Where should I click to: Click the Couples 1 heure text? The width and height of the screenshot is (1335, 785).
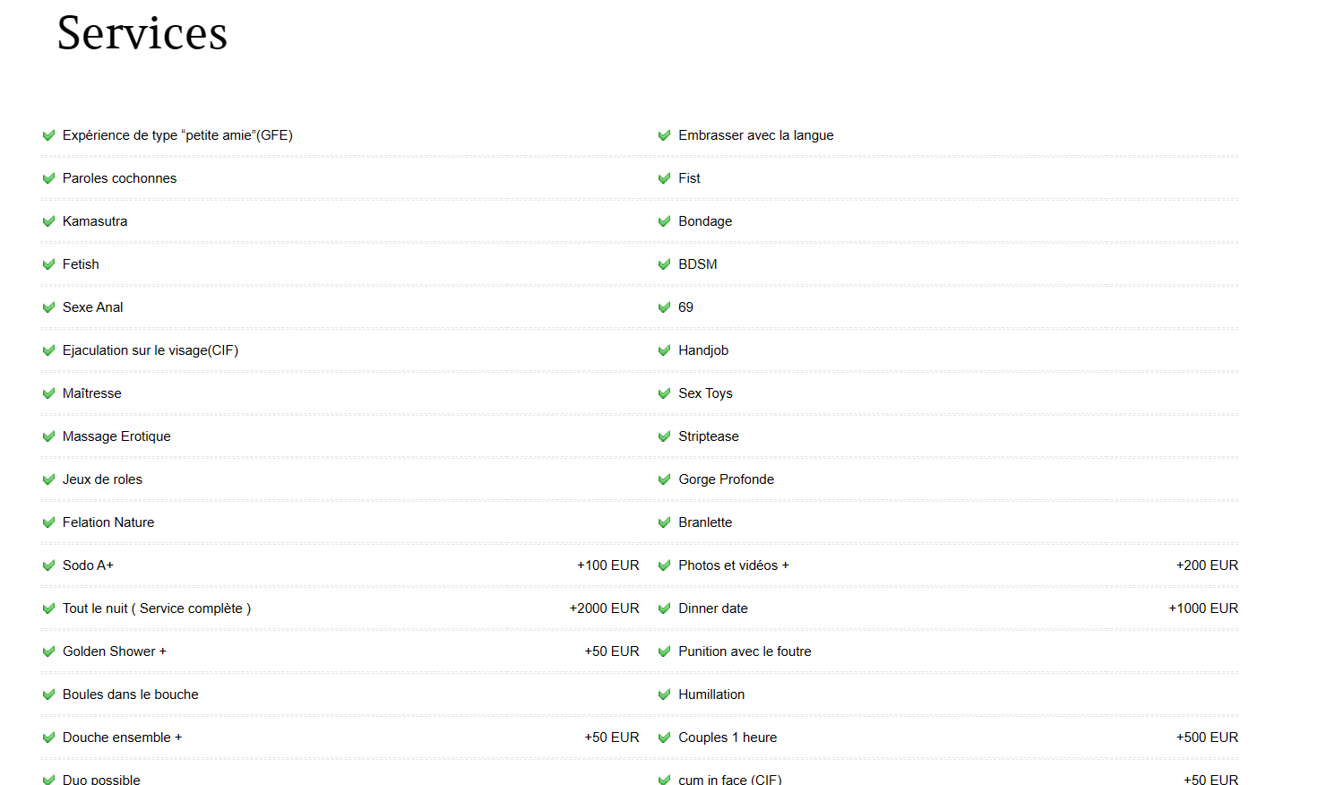[x=728, y=738]
